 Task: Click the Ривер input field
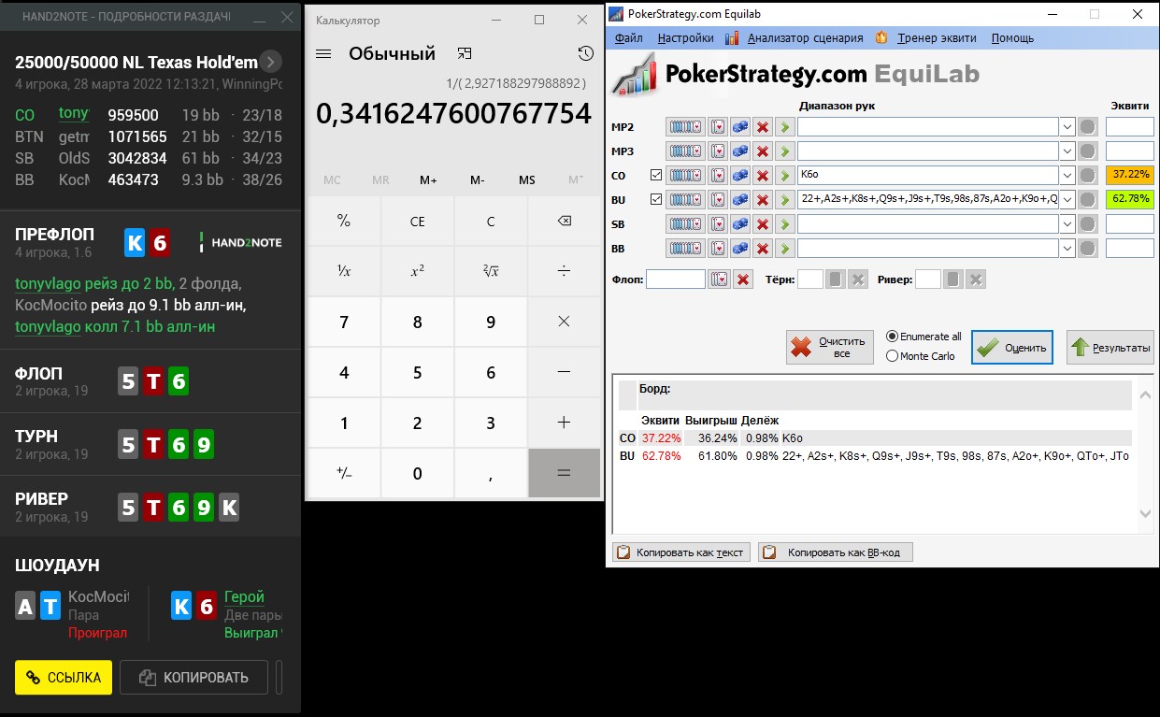point(928,280)
